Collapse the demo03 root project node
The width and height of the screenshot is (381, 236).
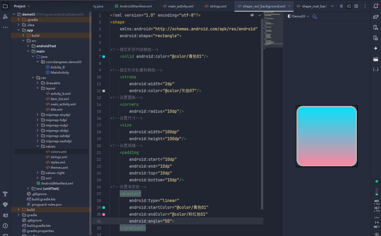pos(14,14)
